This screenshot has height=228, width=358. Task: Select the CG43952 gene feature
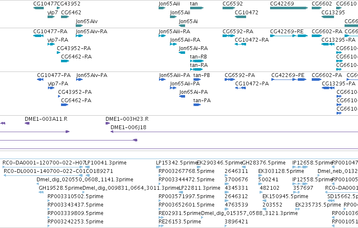pos(58,8)
